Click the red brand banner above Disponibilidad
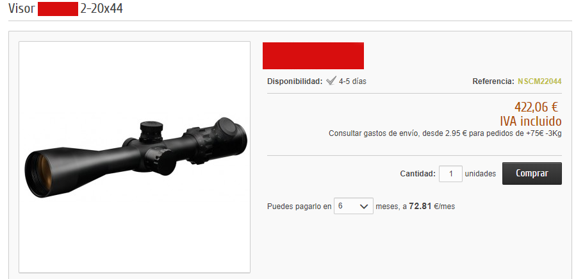 coord(313,56)
